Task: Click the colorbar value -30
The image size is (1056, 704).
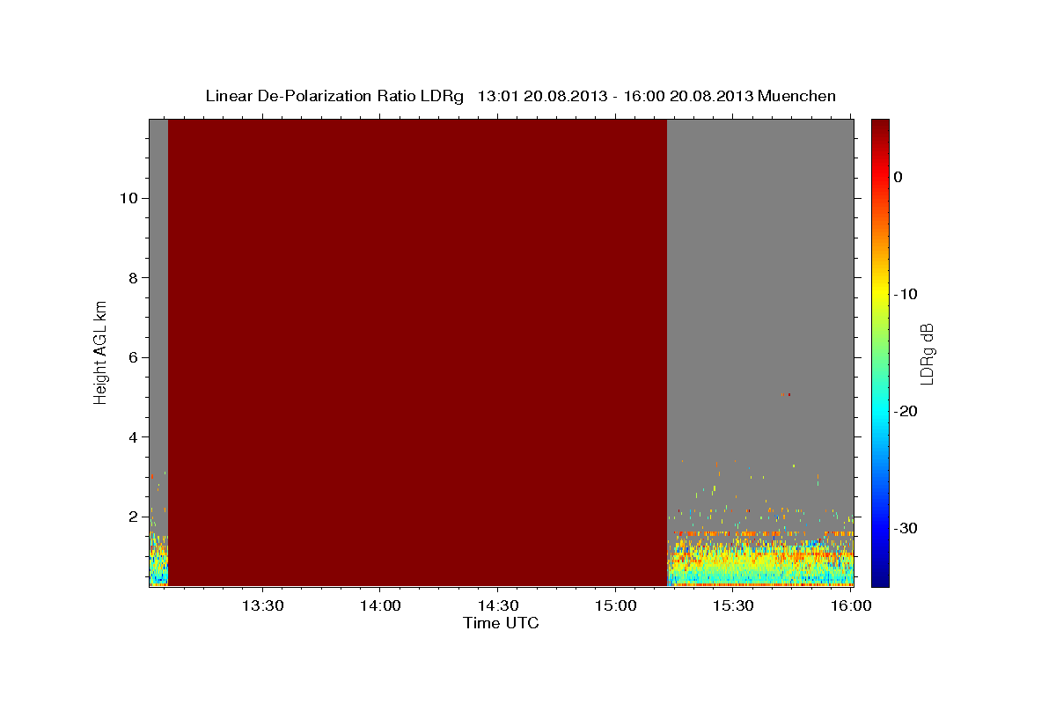Action: click(906, 528)
